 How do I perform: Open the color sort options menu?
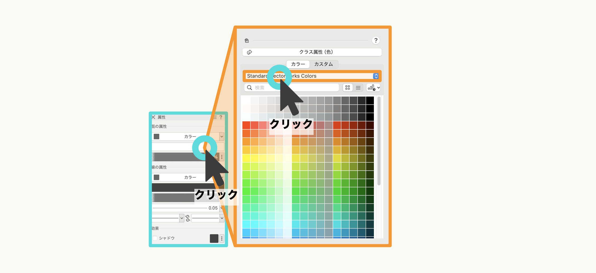[x=373, y=88]
